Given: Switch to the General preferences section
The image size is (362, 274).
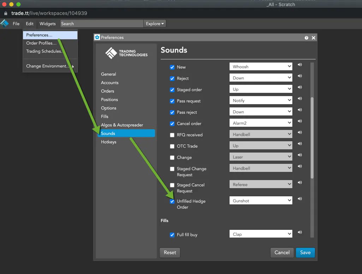Looking at the screenshot, I should click(108, 74).
